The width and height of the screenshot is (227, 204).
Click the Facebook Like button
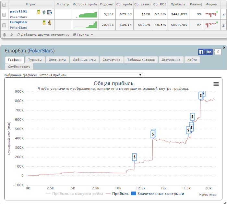(205, 52)
